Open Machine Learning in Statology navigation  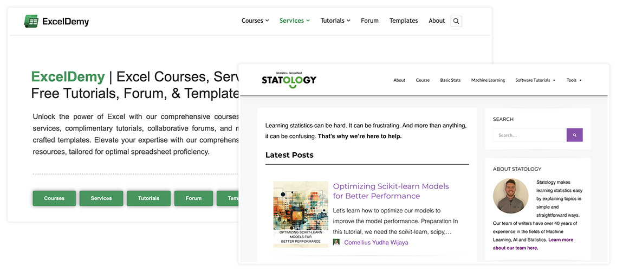click(488, 80)
